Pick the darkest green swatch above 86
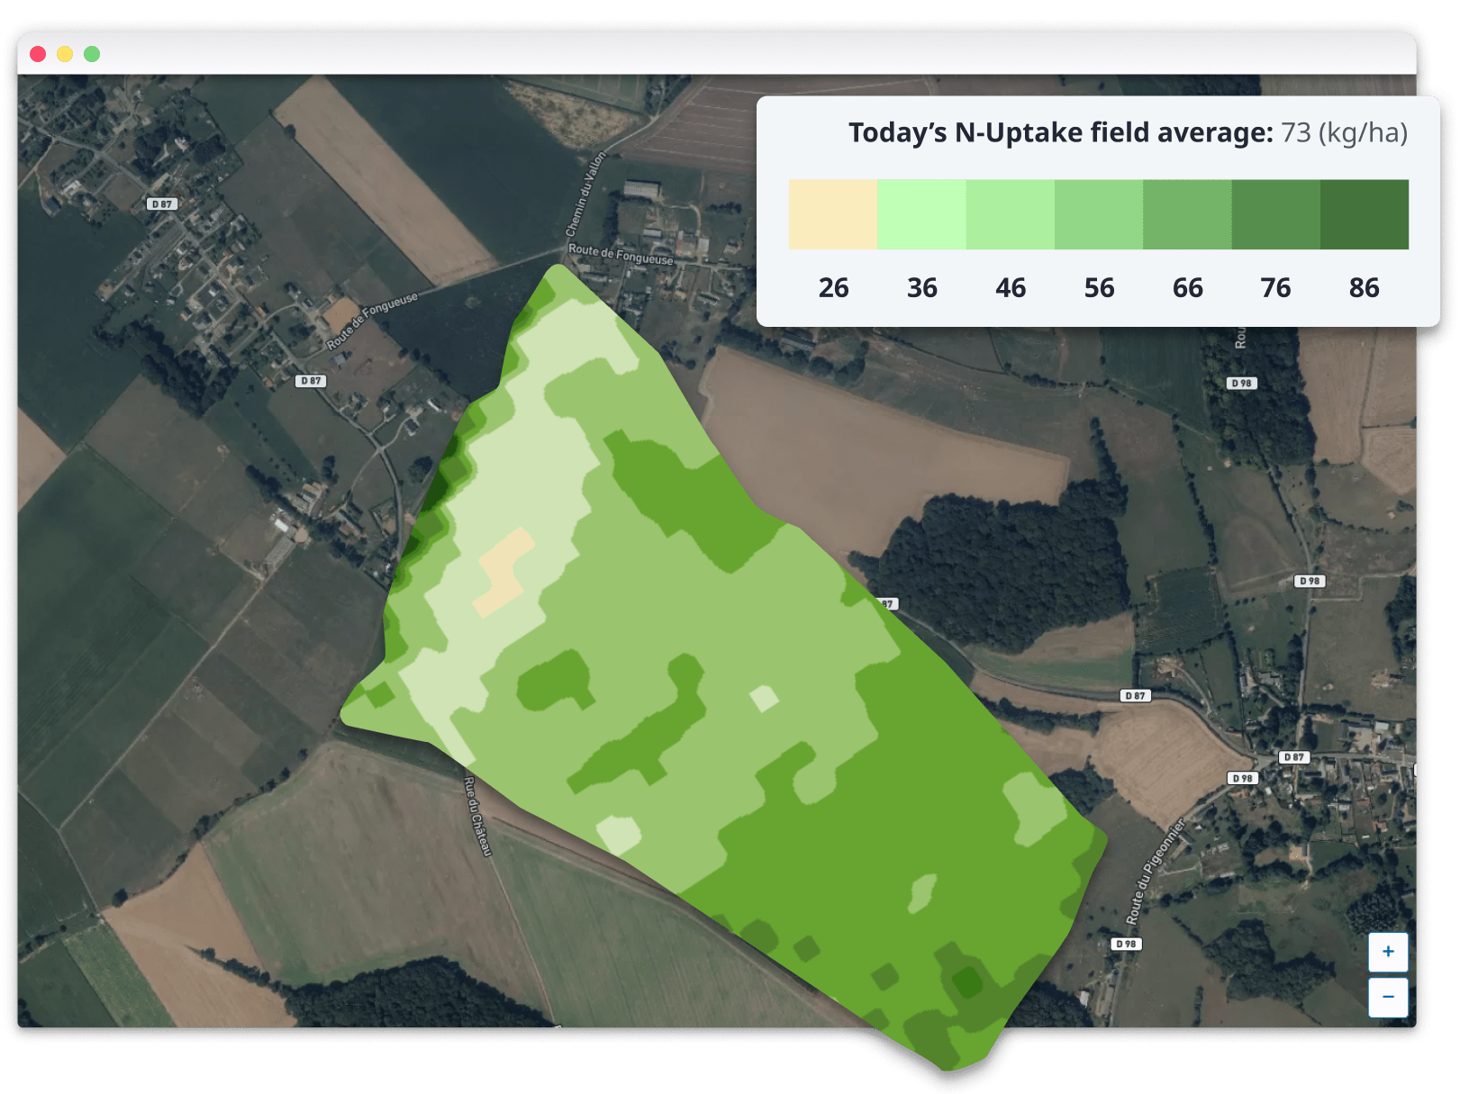The height and width of the screenshot is (1094, 1460). 1364,214
